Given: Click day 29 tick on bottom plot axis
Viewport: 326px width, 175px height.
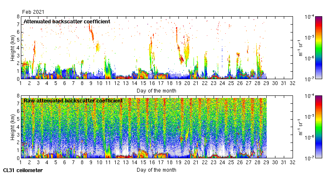Looking at the screenshot, I should (x=266, y=162).
